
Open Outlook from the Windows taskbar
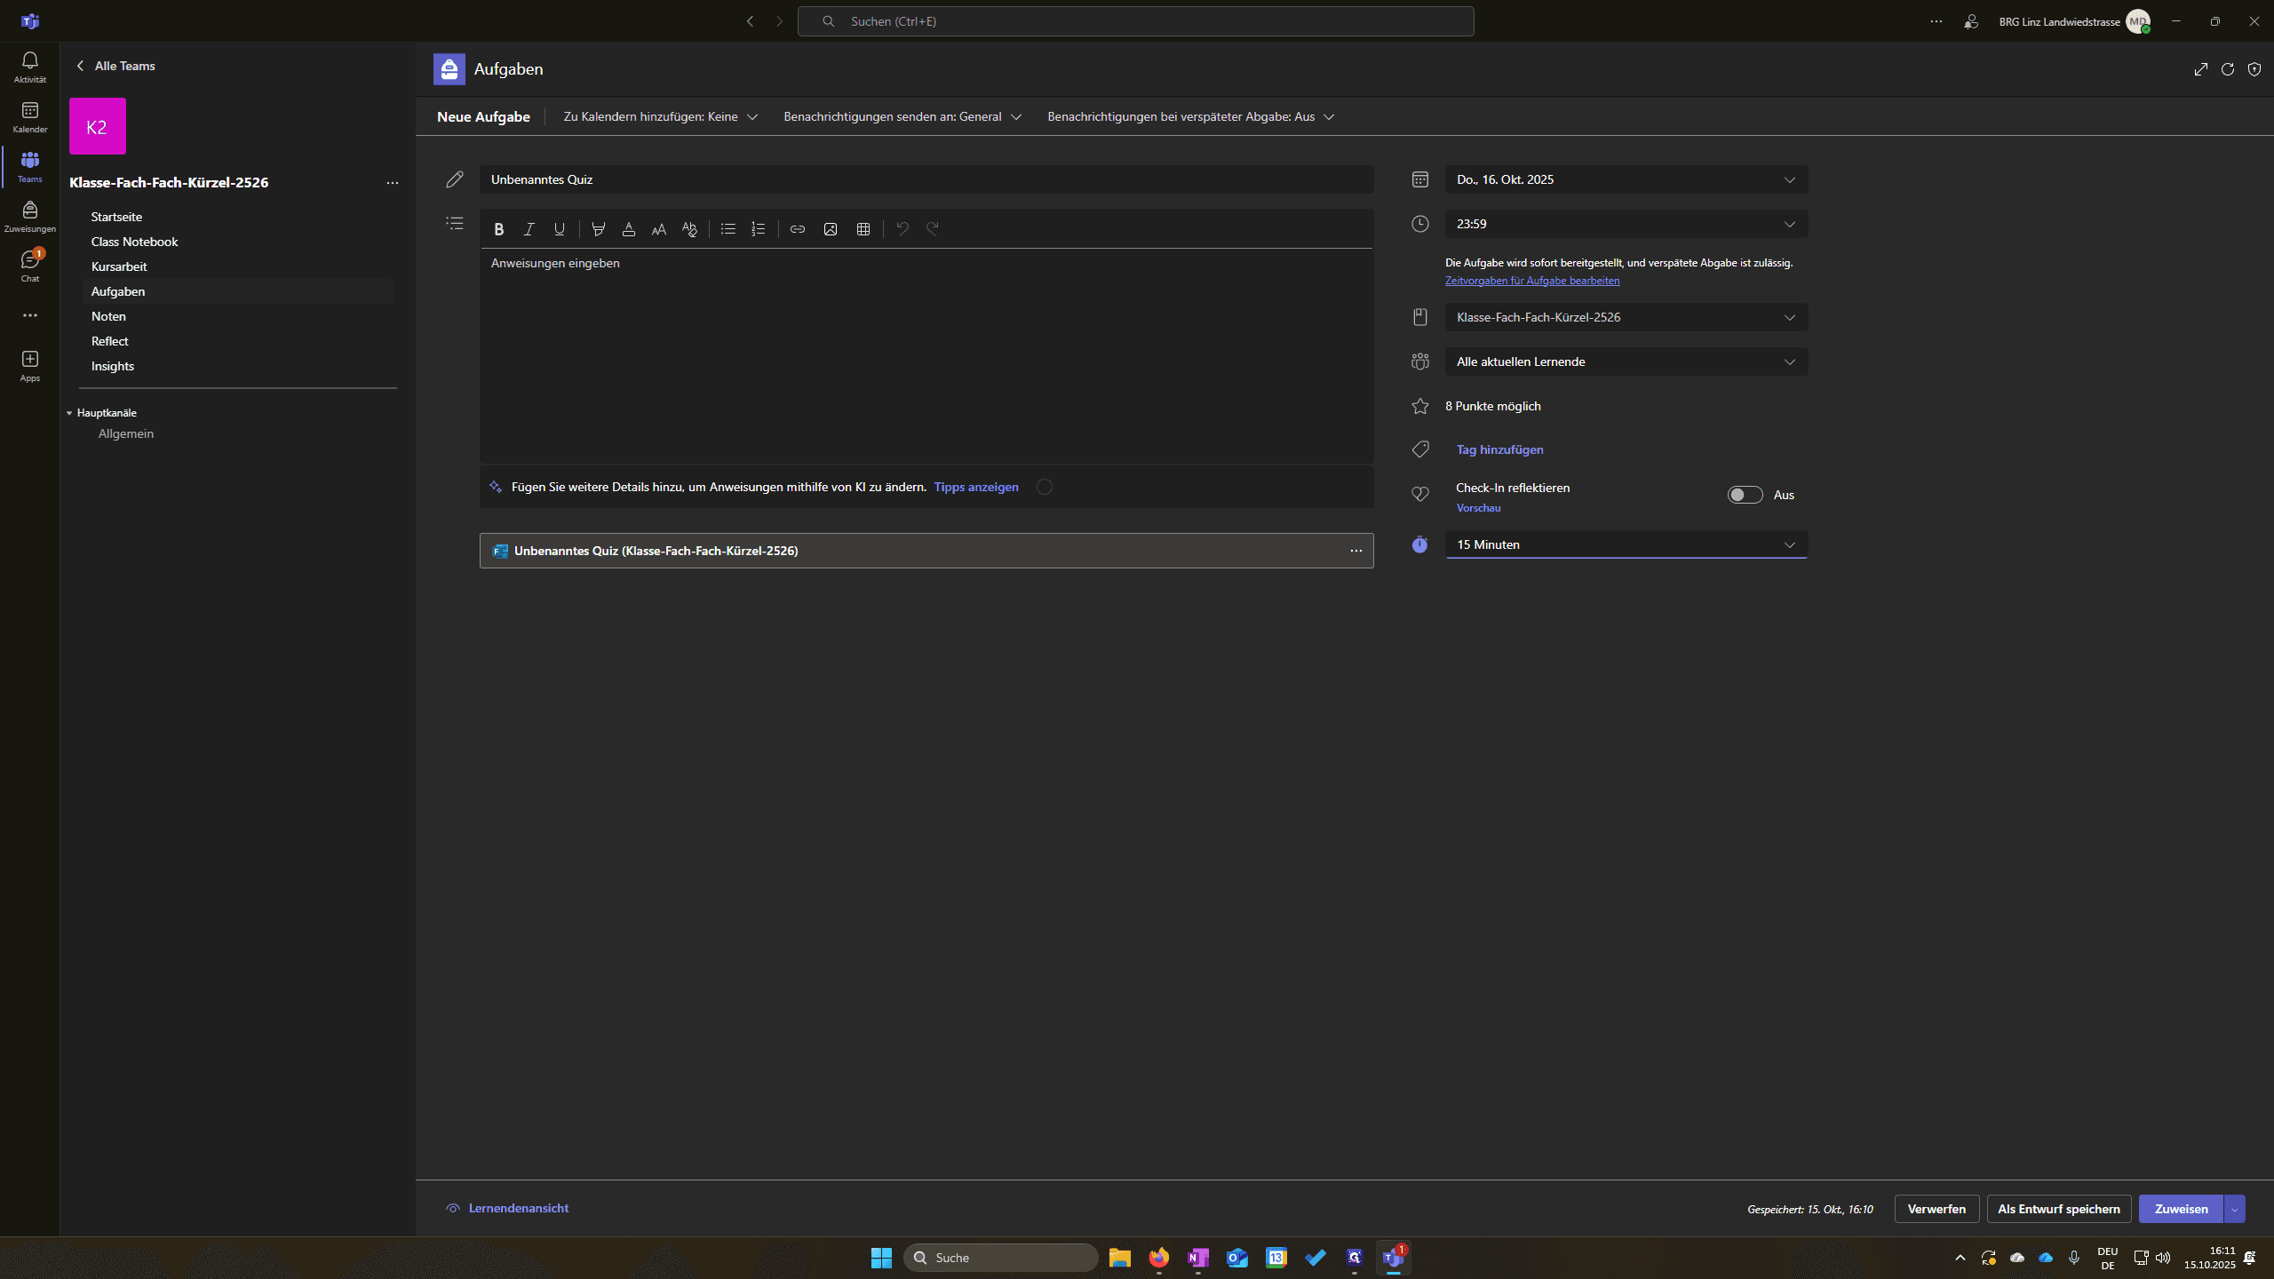(x=1236, y=1258)
